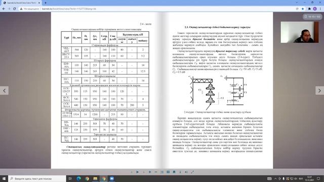
Task: Go to the previous page with left arrow
Action: point(4,90)
